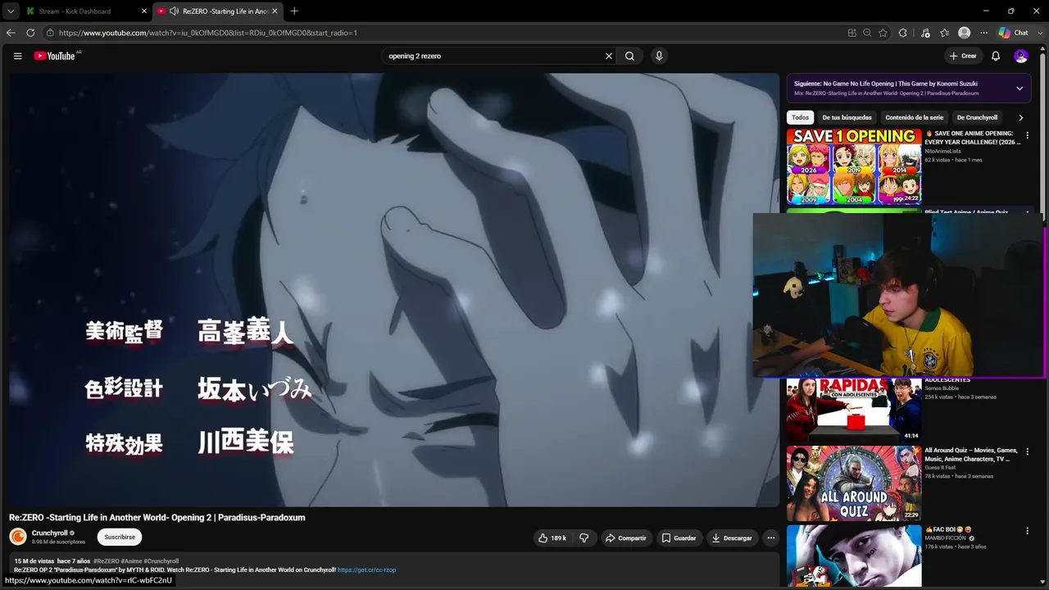Click the browser address bar URL

click(208, 33)
